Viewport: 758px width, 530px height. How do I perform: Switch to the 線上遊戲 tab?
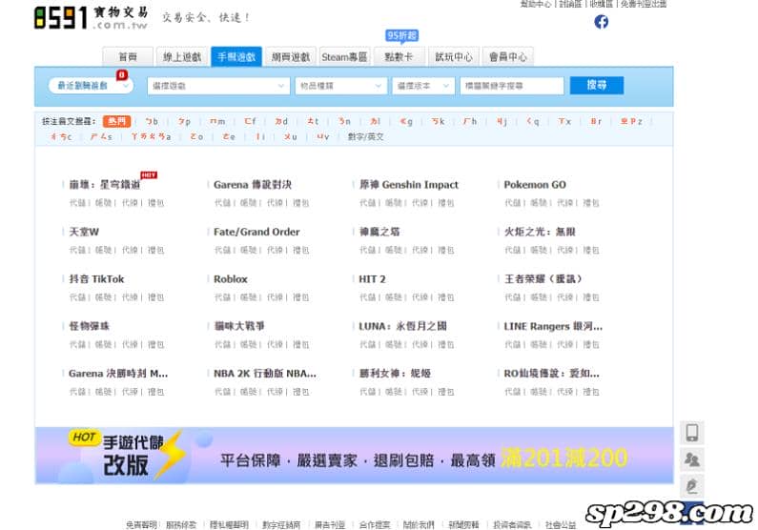pos(182,56)
